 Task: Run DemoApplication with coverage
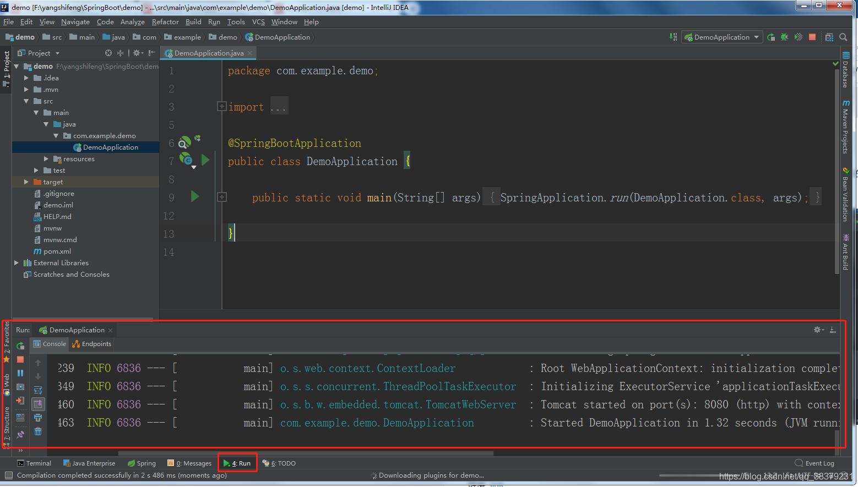[799, 37]
